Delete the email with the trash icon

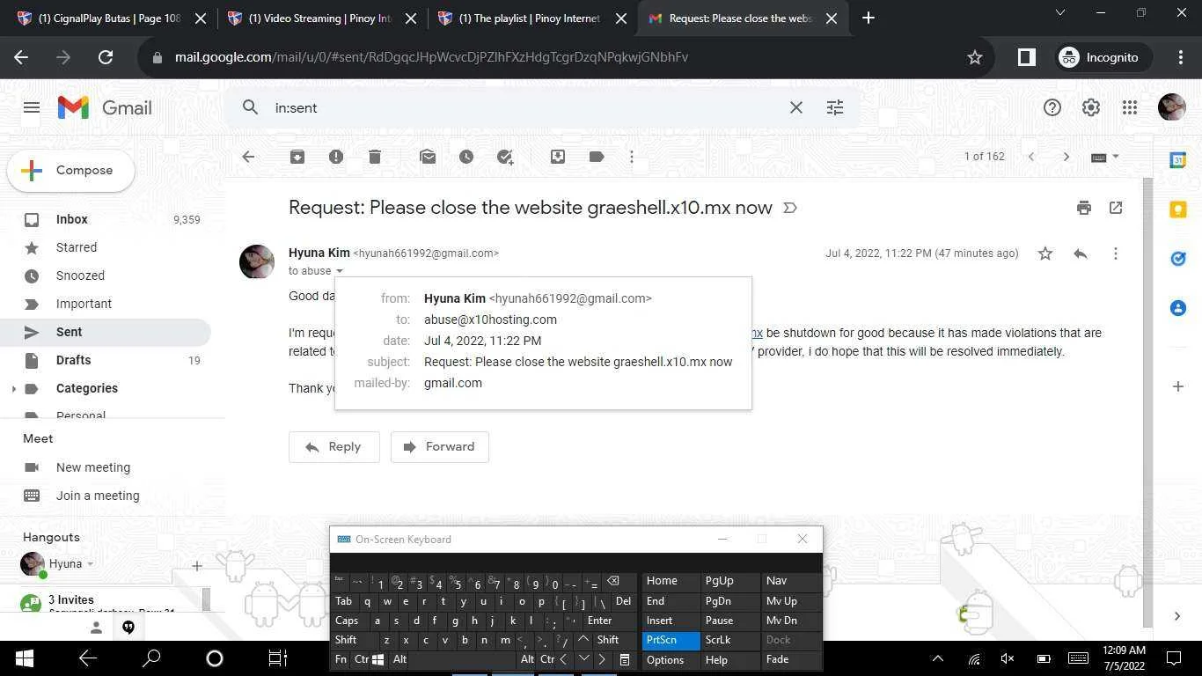pyautogui.click(x=375, y=157)
